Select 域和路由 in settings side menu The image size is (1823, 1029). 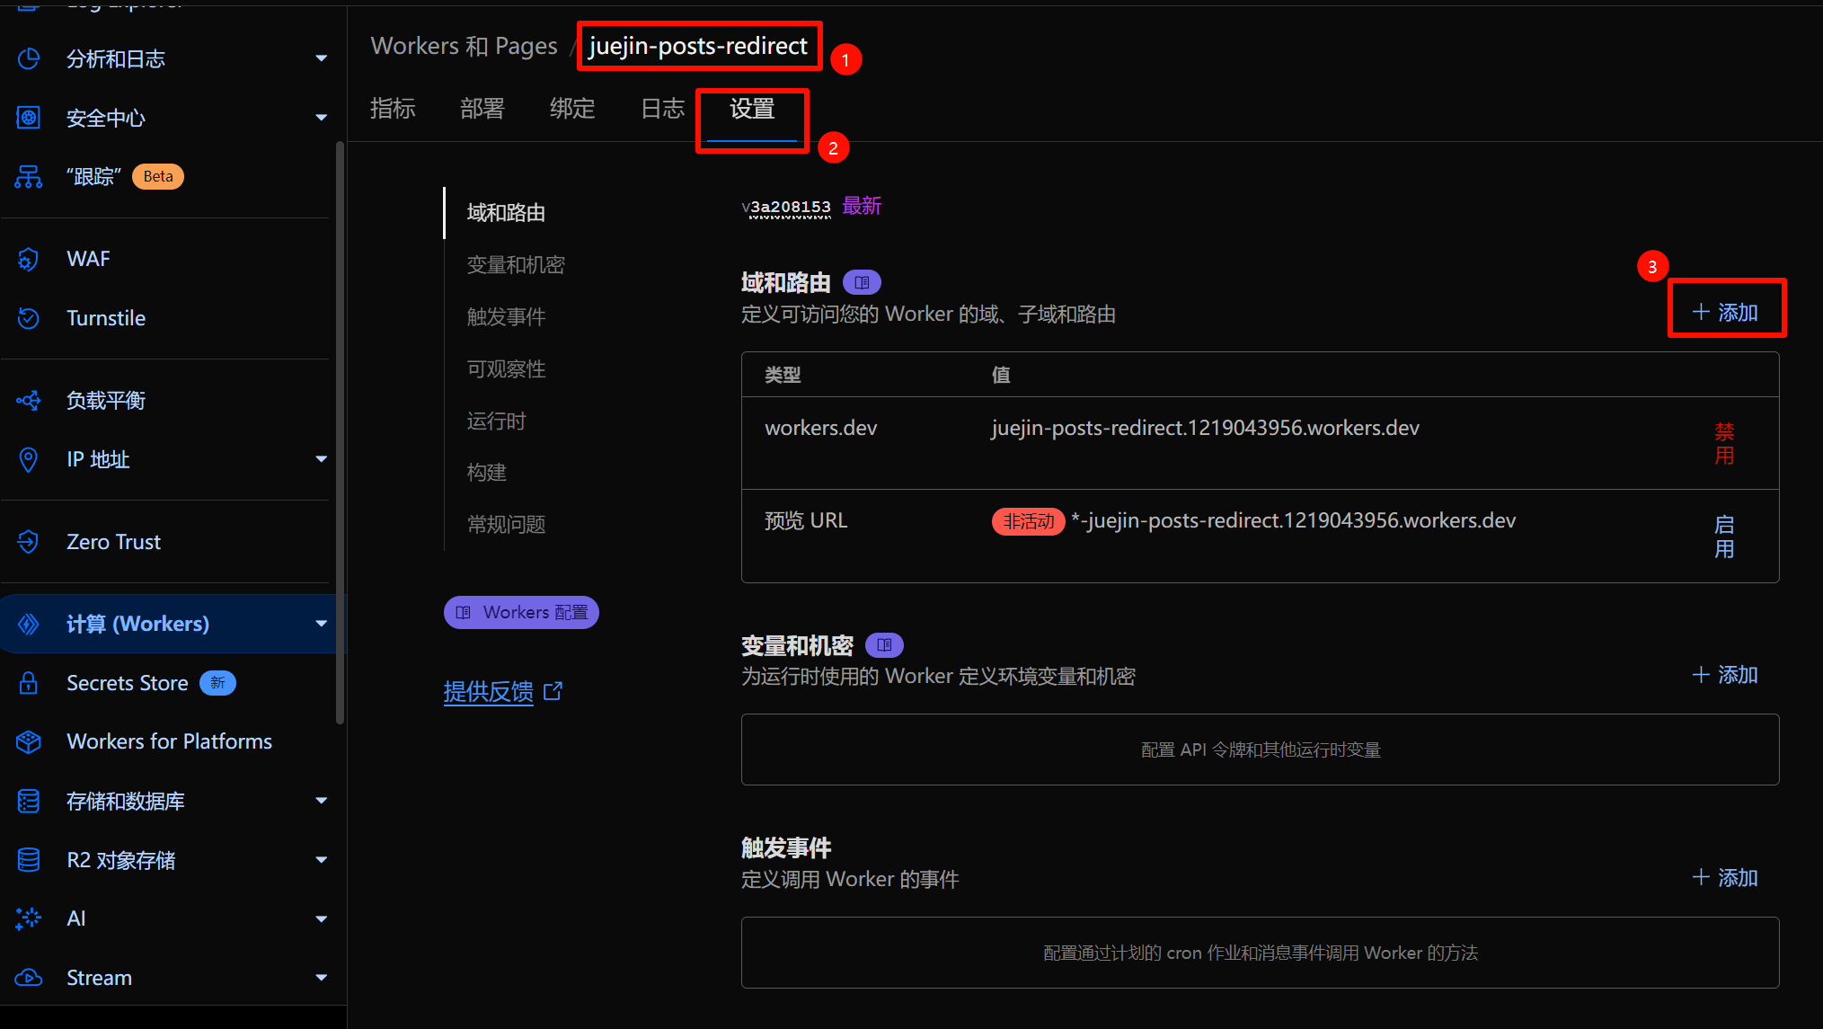pos(506,213)
